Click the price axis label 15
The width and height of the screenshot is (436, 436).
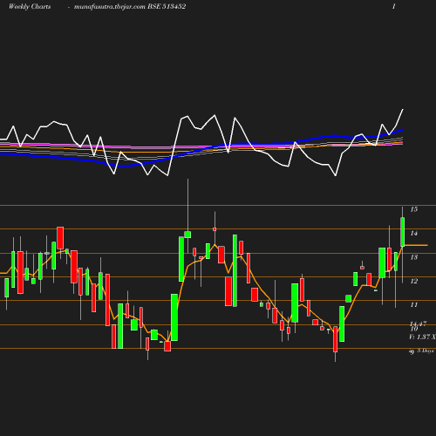(x=414, y=209)
